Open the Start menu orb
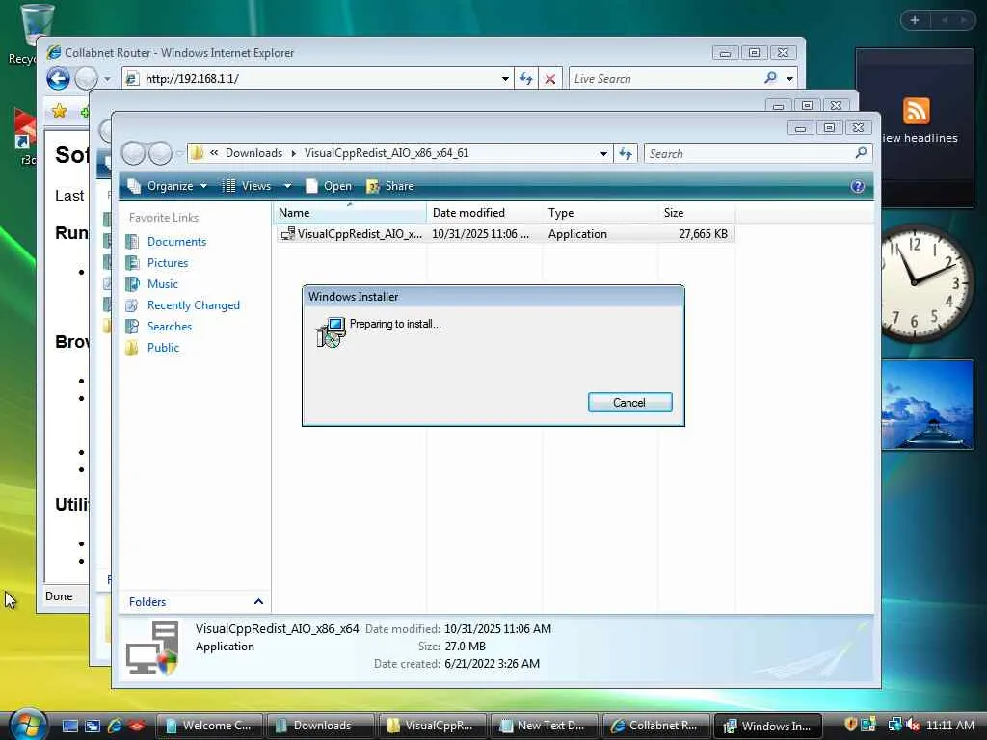The image size is (987, 740). 28,725
